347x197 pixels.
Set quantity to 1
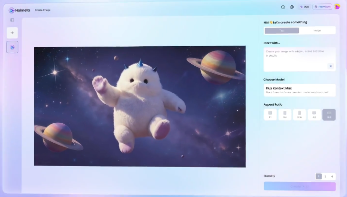click(318, 177)
